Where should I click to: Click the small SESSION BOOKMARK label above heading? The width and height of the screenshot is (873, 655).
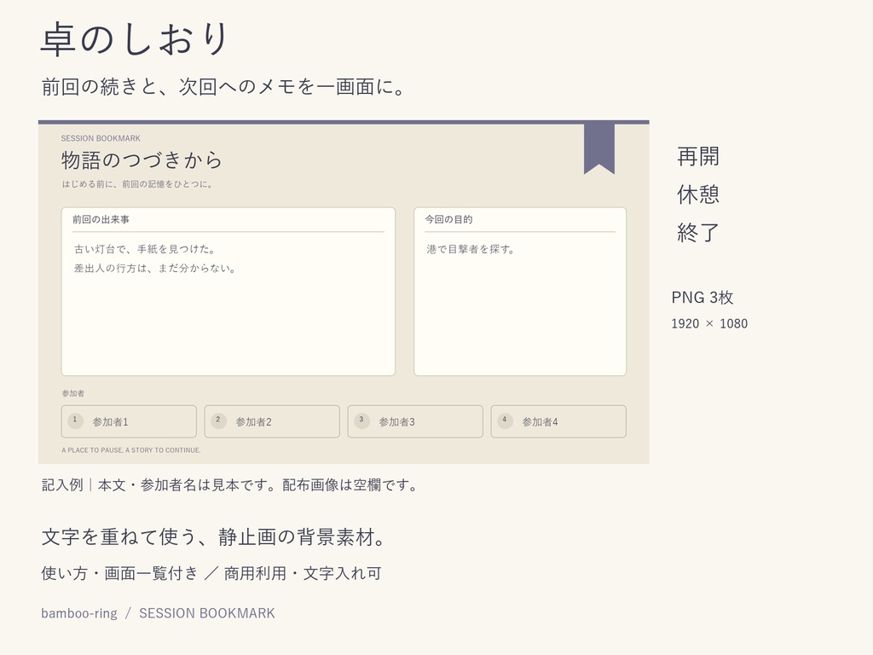[101, 138]
